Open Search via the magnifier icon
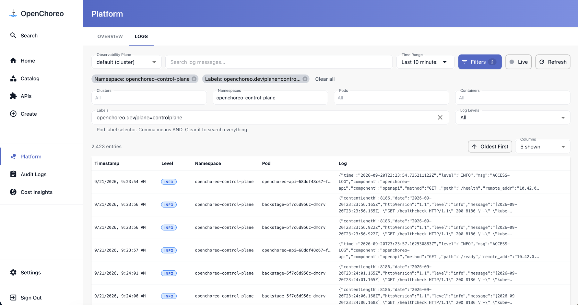The height and width of the screenshot is (305, 578). click(13, 35)
